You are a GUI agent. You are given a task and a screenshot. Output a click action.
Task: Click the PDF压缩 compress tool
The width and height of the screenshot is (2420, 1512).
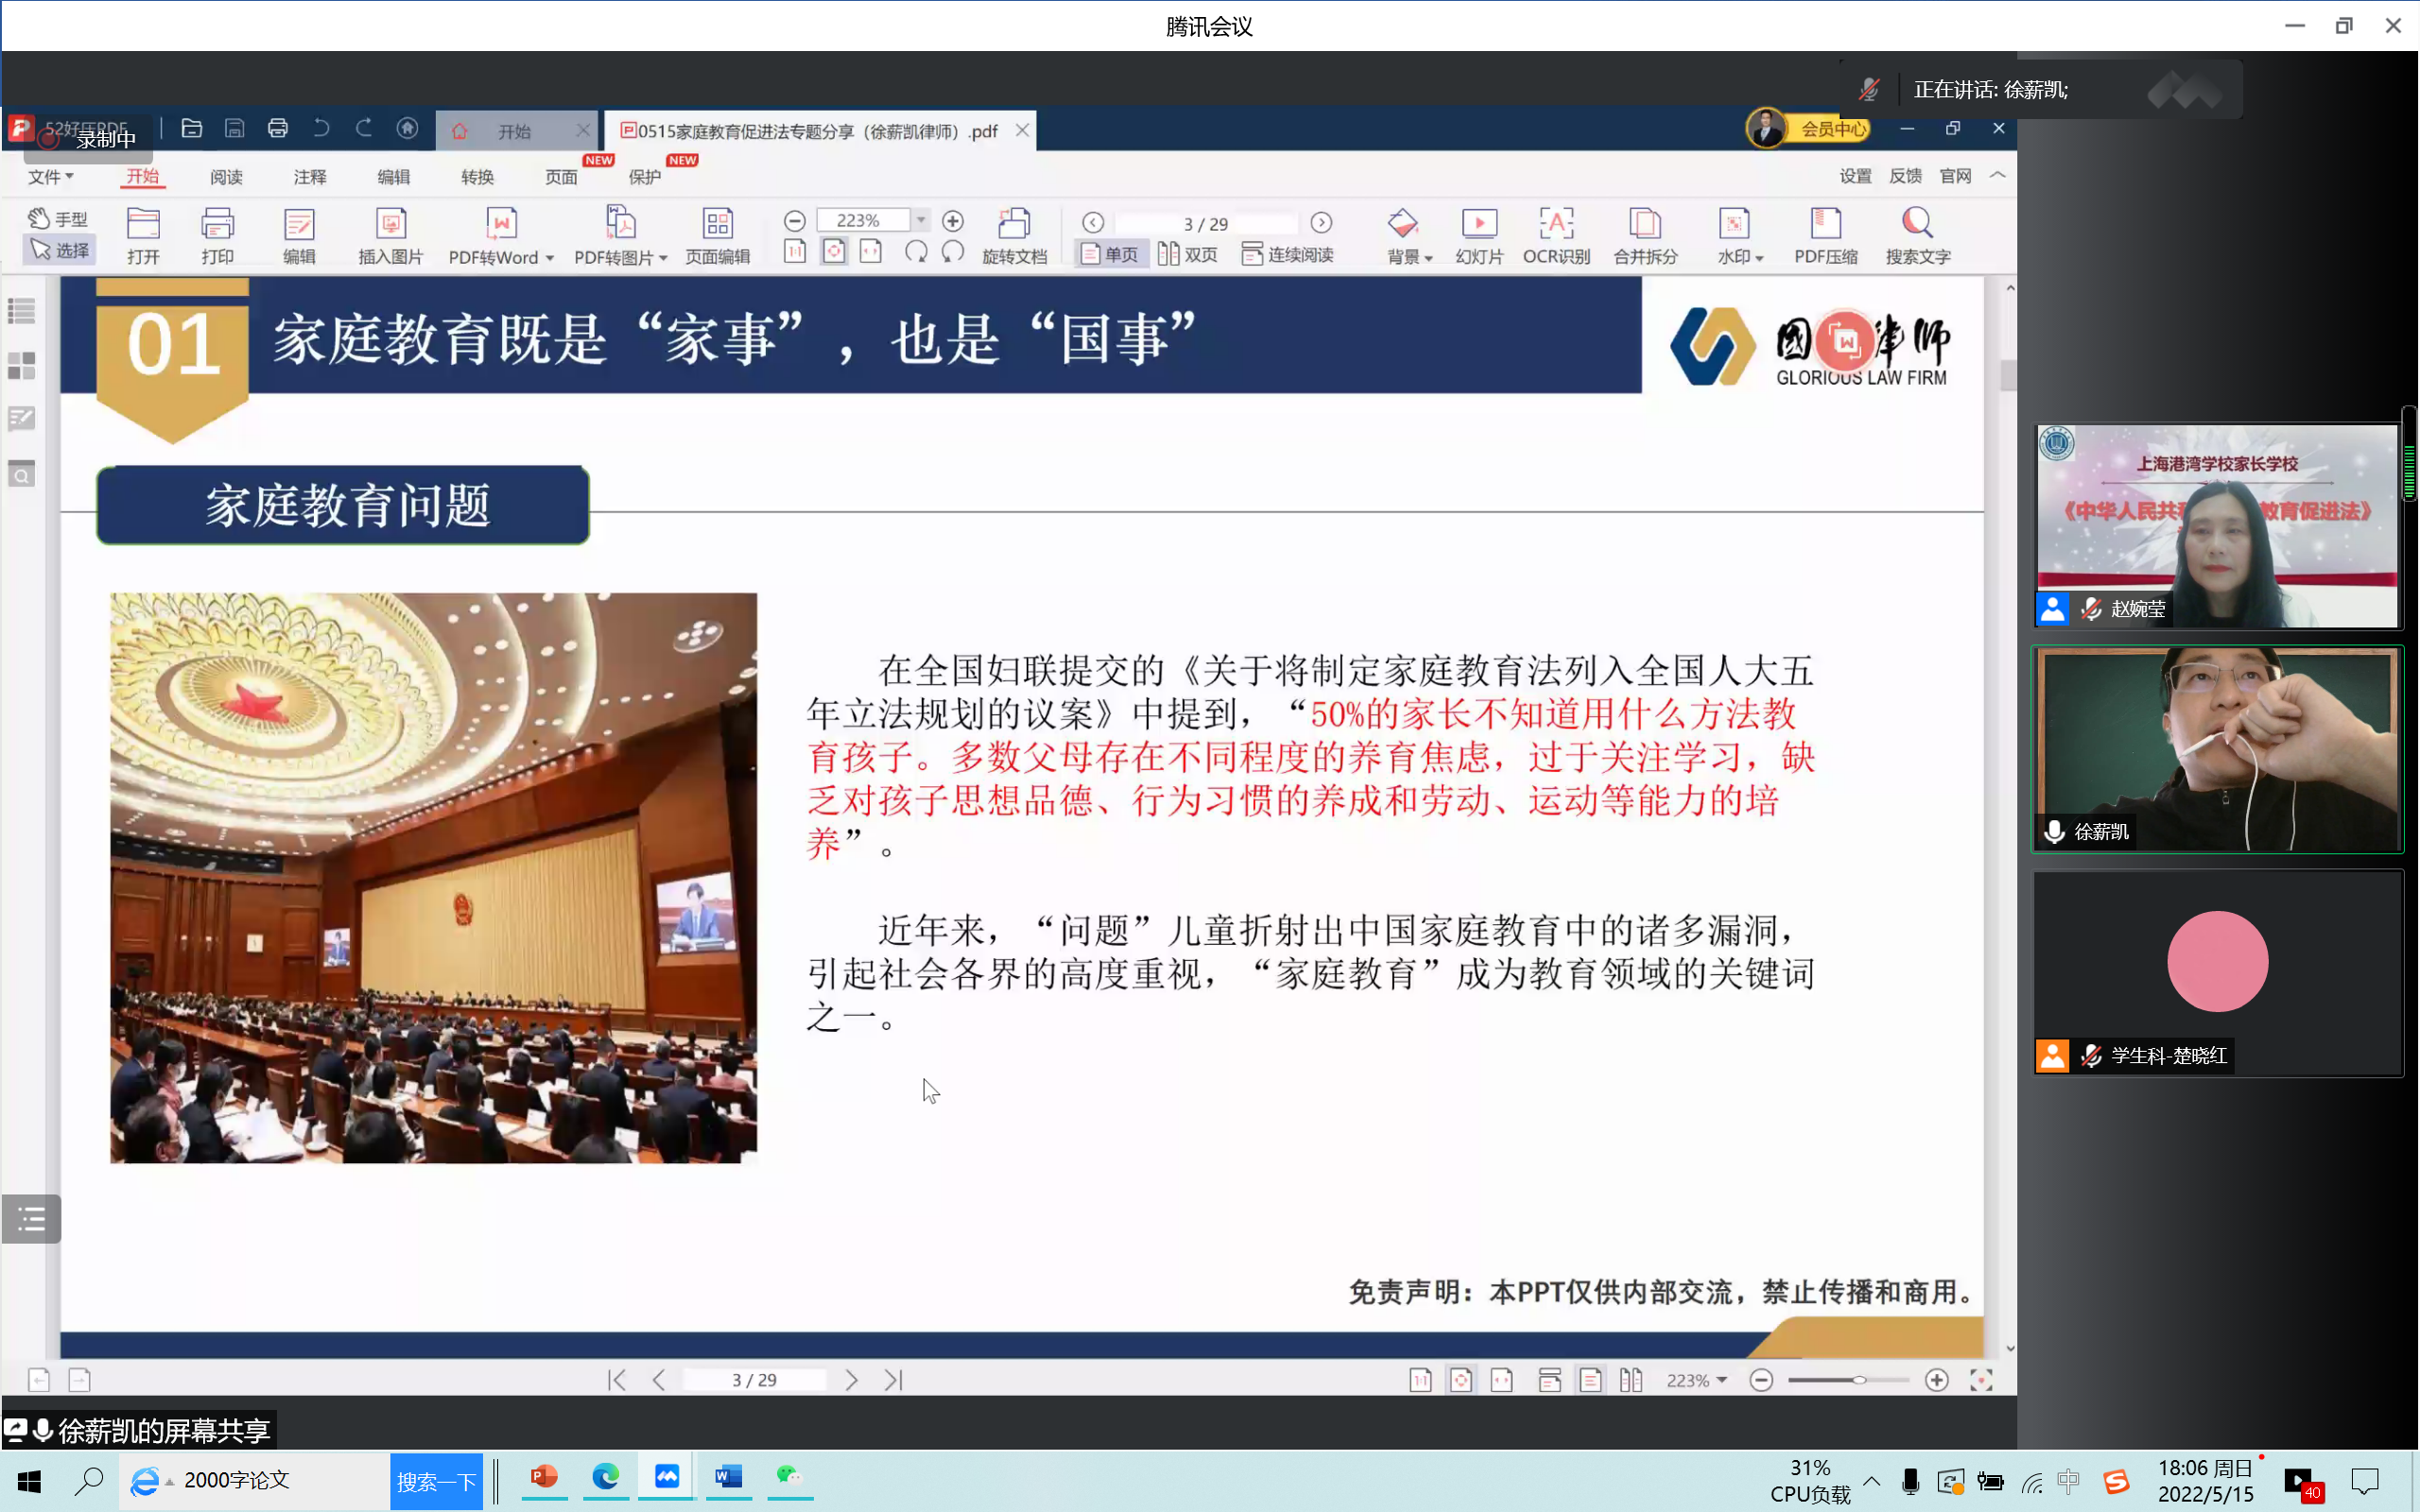pyautogui.click(x=1825, y=236)
